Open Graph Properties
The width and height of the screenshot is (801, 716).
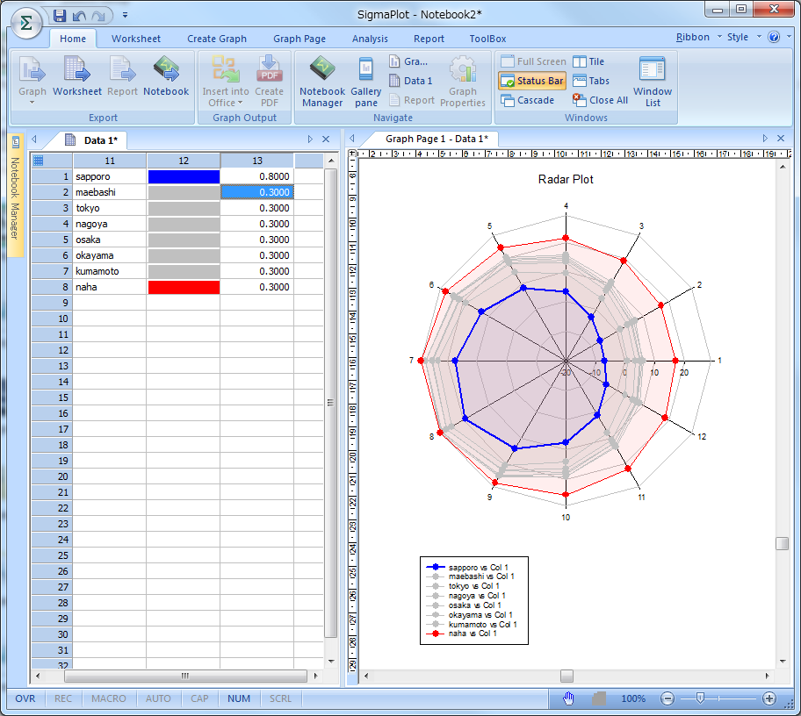(463, 82)
